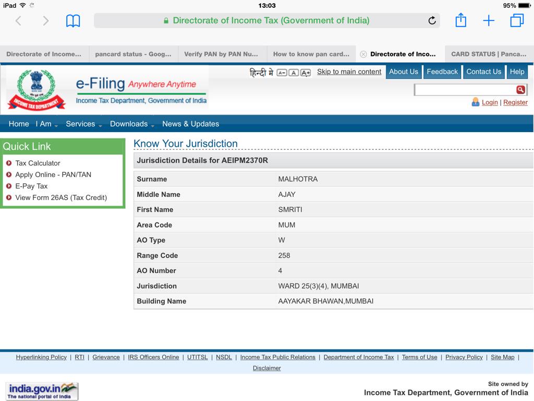
Task: Open Privacy Policy footer link
Action: click(x=464, y=357)
